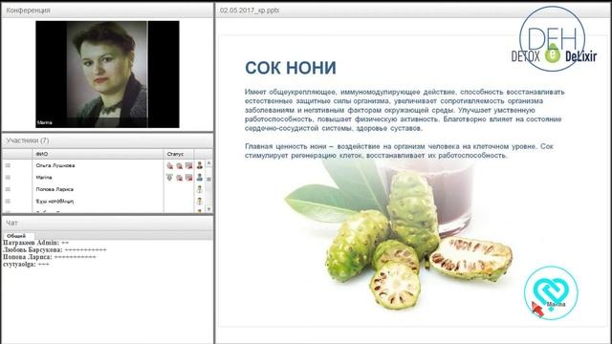
Task: Click the camera status icon for Ольга Лушкова
Action: click(x=179, y=165)
